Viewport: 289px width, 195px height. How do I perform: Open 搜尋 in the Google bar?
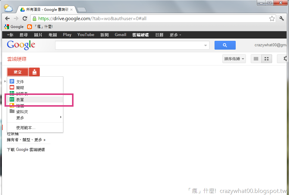(x=24, y=35)
